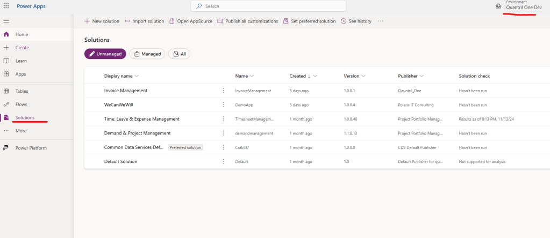
Task: Open the Version column header dropdown
Action: click(363, 76)
